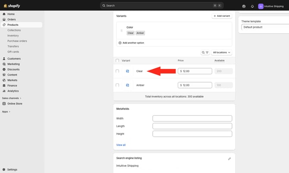The height and width of the screenshot is (173, 289).
Task: Open the Clear variant name
Action: click(139, 71)
